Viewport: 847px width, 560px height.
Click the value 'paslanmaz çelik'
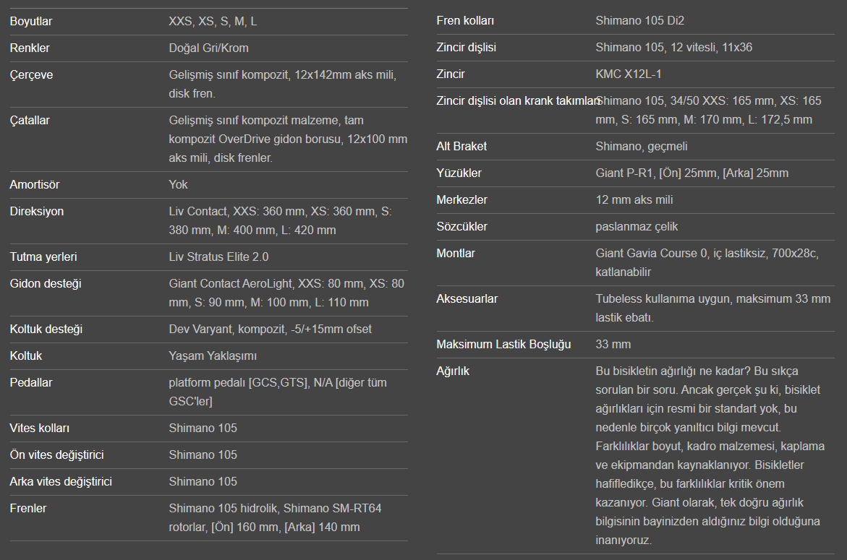(637, 227)
